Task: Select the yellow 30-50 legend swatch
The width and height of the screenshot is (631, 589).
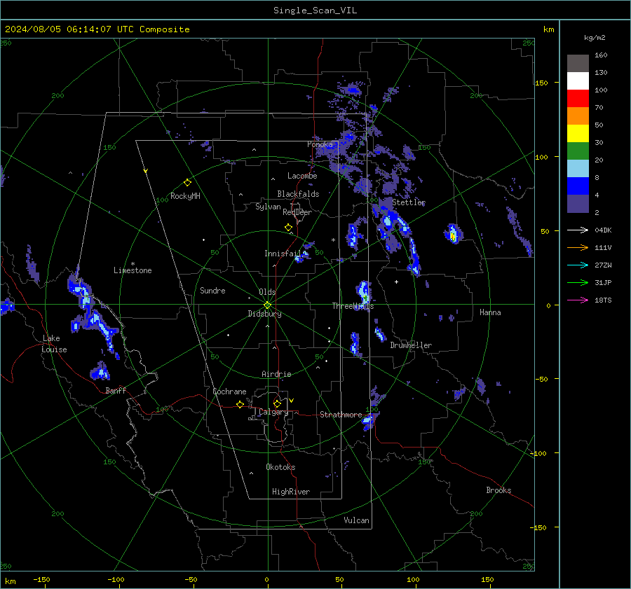Action: tap(578, 134)
